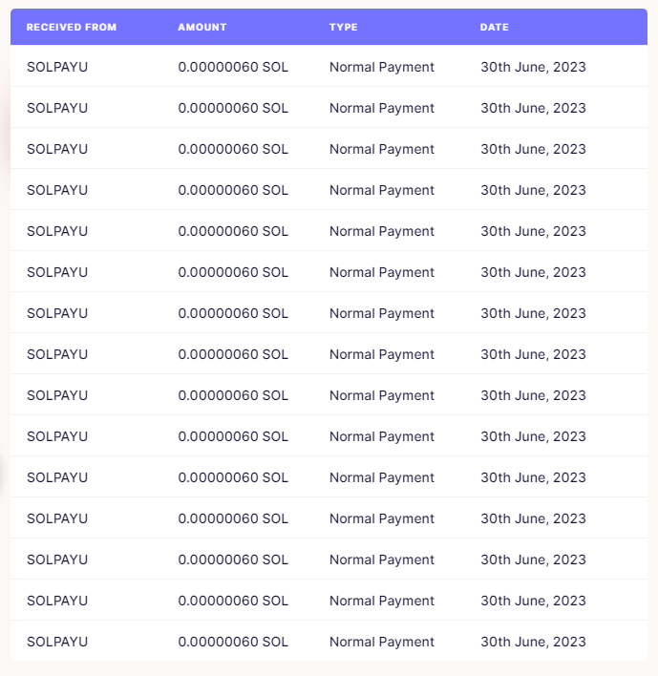This screenshot has height=676, width=658.
Task: Select Normal Payment in the last row
Action: [x=382, y=642]
